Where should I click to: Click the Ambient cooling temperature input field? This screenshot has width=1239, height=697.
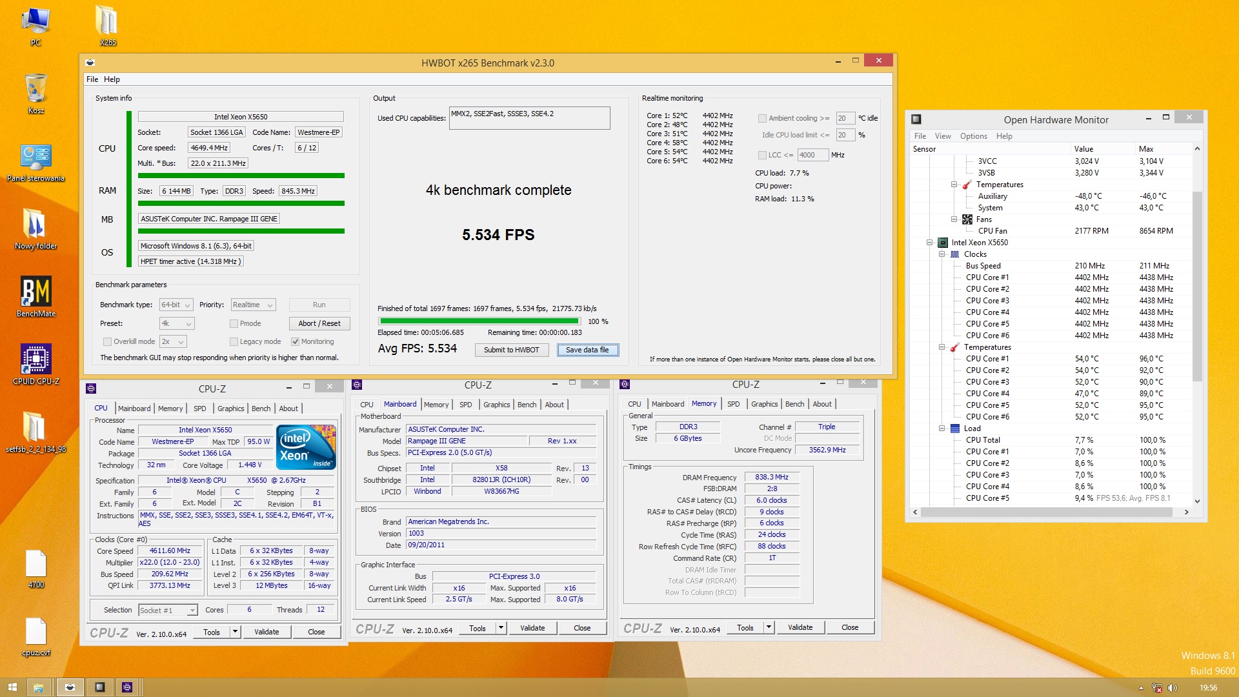pyautogui.click(x=845, y=118)
